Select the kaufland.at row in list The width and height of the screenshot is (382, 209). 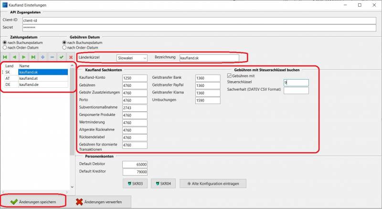(28, 78)
